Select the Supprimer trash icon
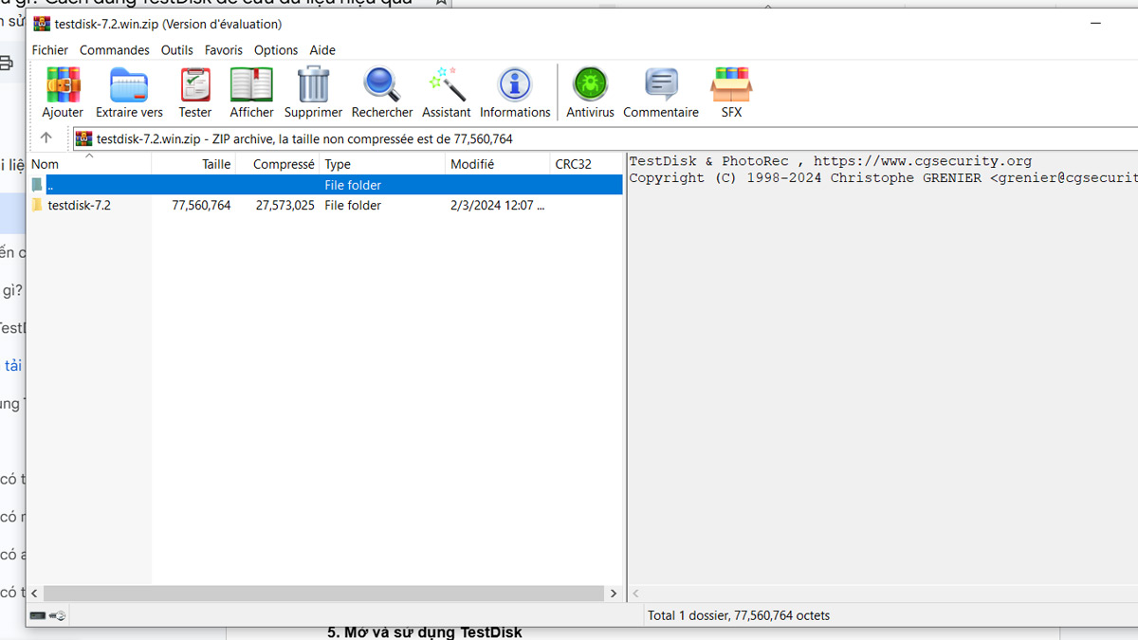This screenshot has height=640, width=1138. click(x=313, y=92)
